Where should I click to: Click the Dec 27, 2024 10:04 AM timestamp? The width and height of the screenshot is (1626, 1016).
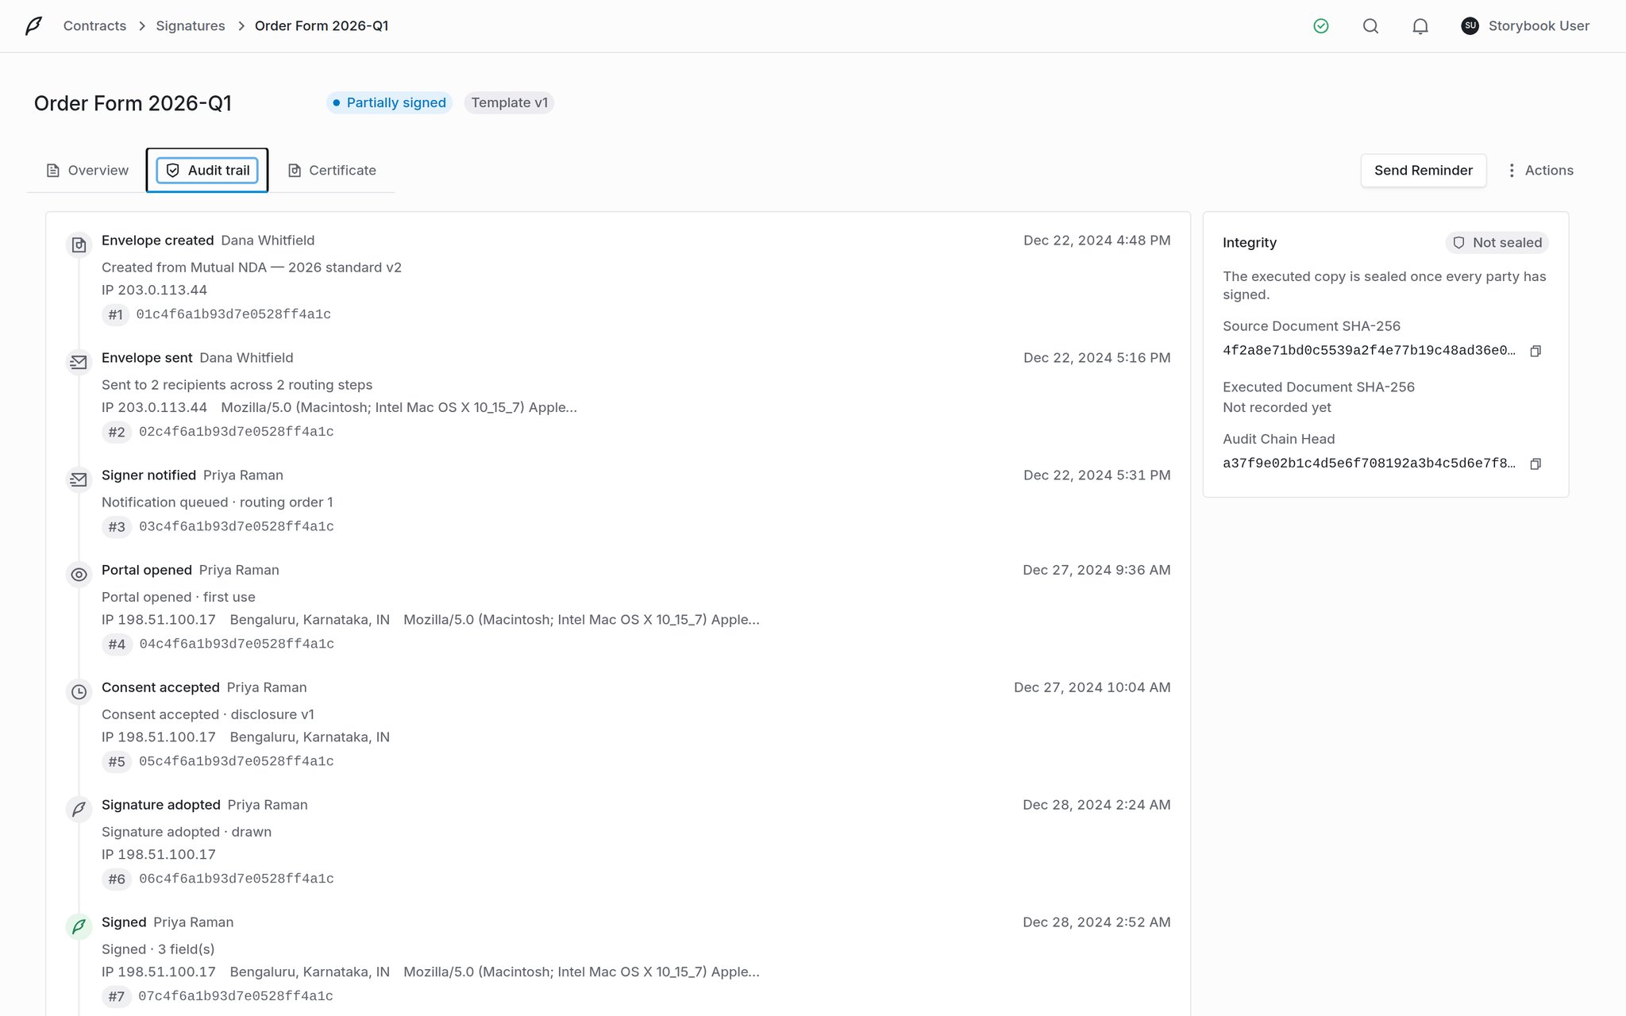pos(1092,687)
